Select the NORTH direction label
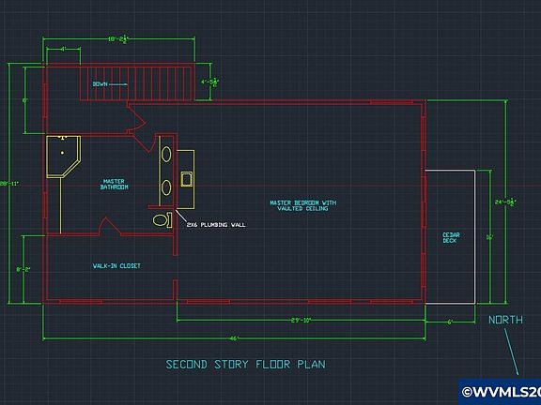541x405 pixels. coord(505,320)
